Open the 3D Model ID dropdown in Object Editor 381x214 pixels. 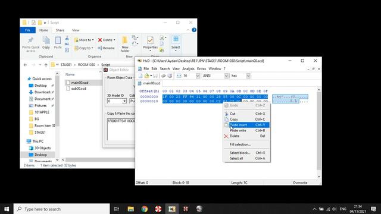coord(124,101)
